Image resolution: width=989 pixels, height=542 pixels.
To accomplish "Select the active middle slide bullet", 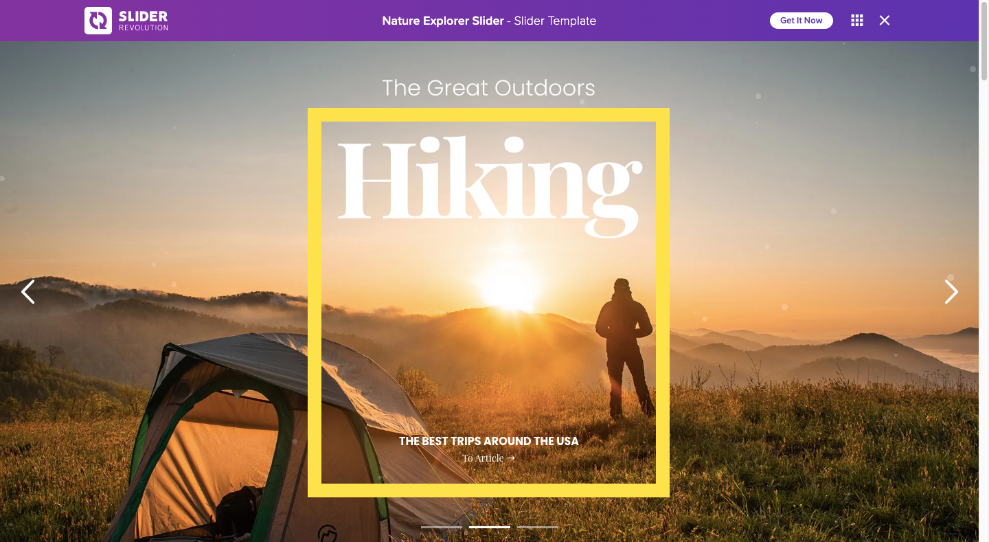I will click(490, 527).
